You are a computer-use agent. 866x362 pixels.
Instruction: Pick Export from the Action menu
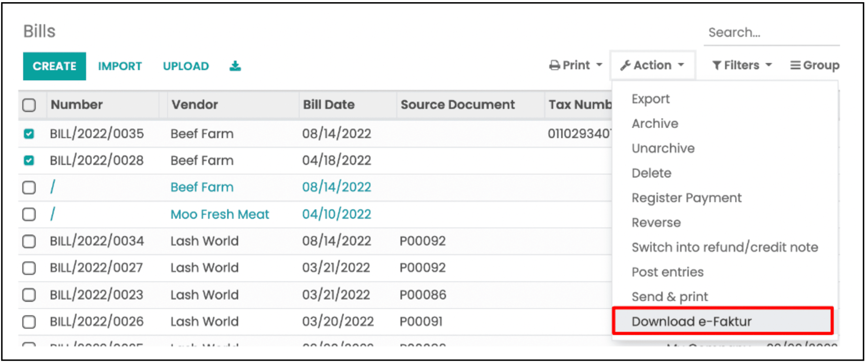(650, 99)
